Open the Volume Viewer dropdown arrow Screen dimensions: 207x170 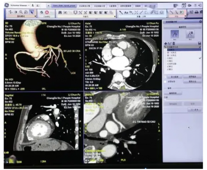29,6
